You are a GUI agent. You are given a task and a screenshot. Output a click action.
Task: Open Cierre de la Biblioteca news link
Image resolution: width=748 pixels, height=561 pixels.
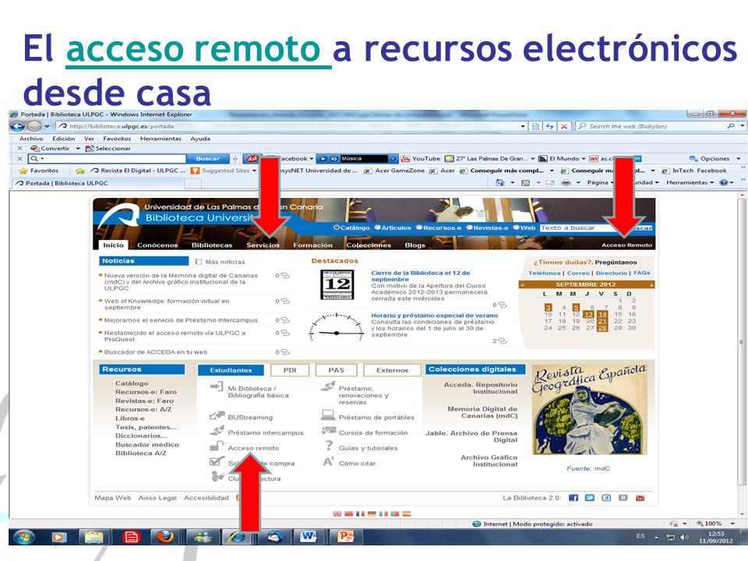[x=420, y=276]
